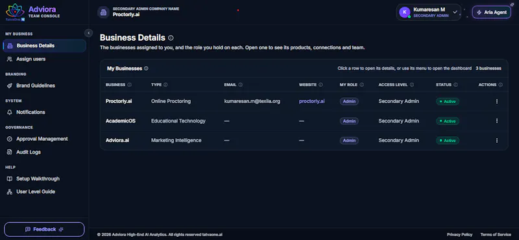519x240 pixels.
Task: Go to Brand Guidelines
Action: [x=44, y=86]
